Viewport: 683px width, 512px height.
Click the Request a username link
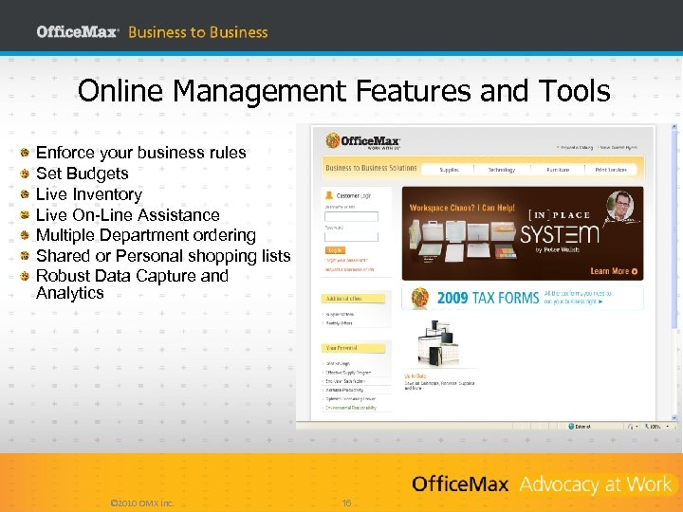coord(349,269)
